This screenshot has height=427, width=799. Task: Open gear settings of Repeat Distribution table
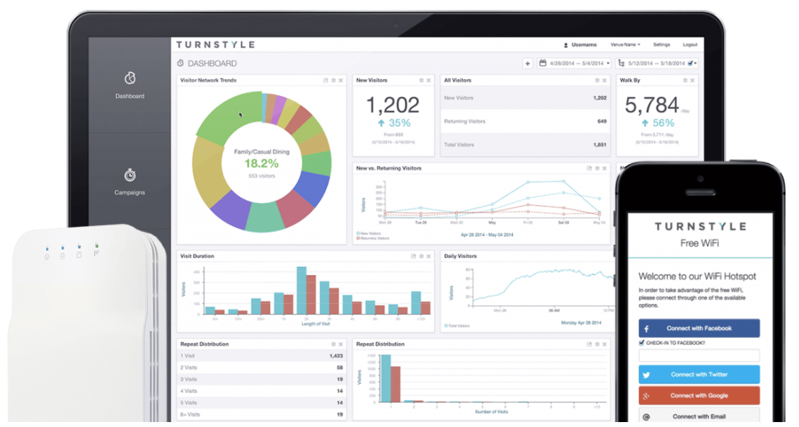tap(333, 344)
